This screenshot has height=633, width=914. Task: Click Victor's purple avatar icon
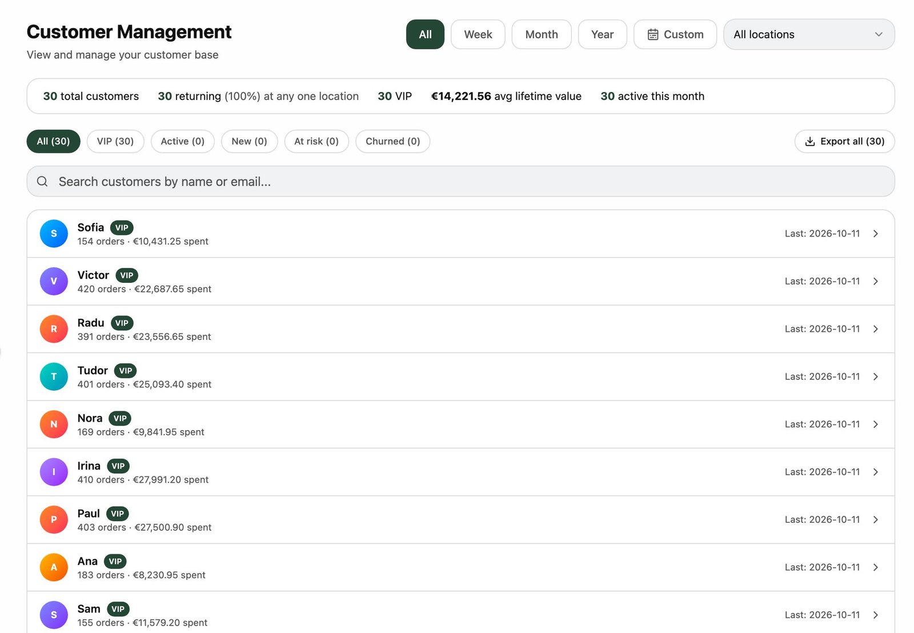54,281
